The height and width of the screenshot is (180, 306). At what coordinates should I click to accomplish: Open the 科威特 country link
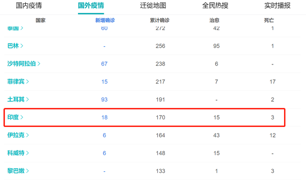[16, 153]
